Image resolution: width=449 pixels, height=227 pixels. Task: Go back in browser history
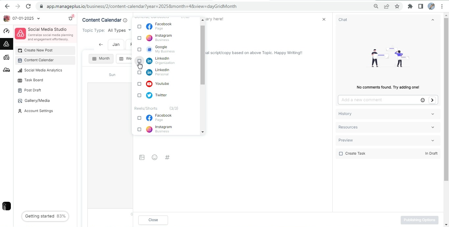[7, 6]
